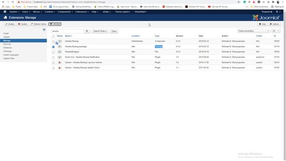Sort the table by Name column header
The height and width of the screenshot is (161, 286).
click(x=68, y=36)
